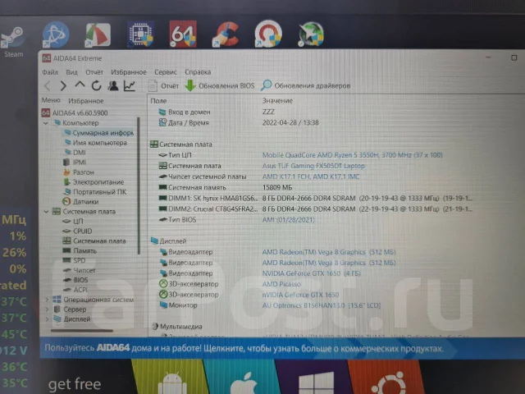Open the AIDA64 desktop shortcut icon

click(x=183, y=34)
